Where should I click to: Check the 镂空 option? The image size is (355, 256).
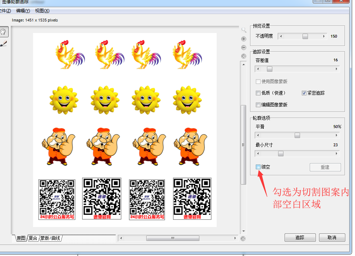coord(258,167)
